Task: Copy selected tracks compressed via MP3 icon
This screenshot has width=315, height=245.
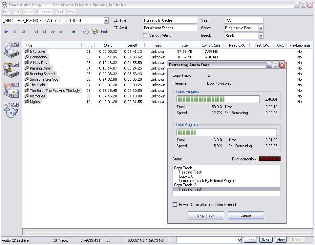Action: click(x=11, y=70)
